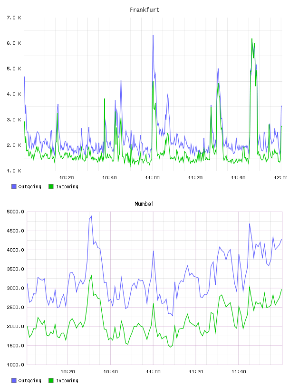Click the 4.0 K axis label on Frankfurt

[x=14, y=94]
